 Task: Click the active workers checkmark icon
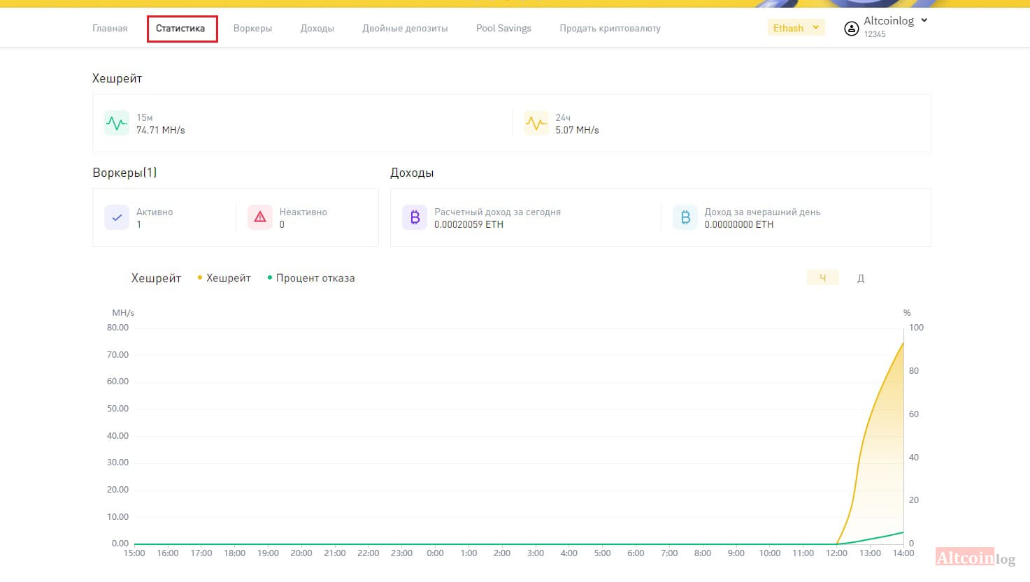click(x=117, y=217)
